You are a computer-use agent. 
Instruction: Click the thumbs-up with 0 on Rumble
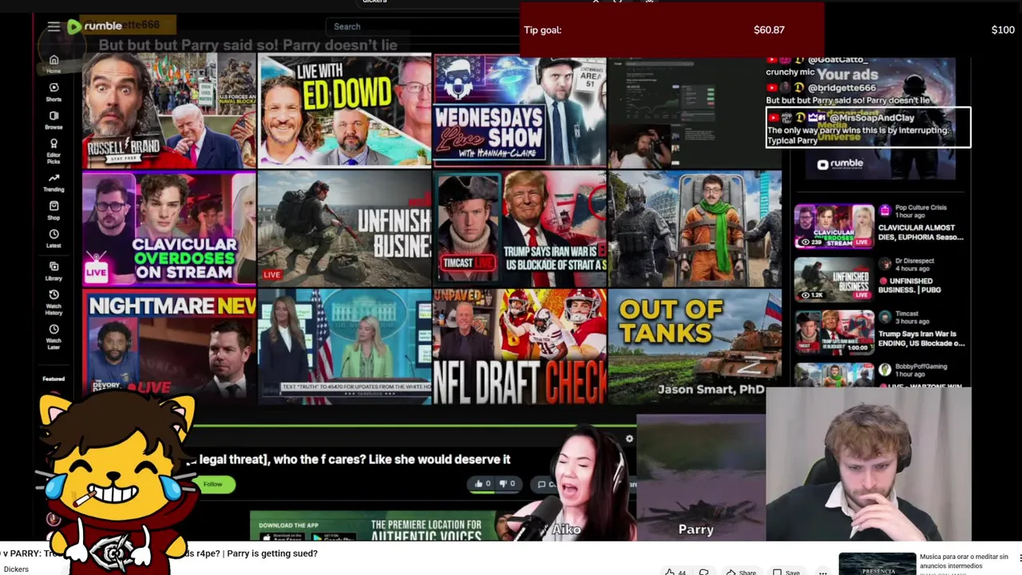[483, 483]
